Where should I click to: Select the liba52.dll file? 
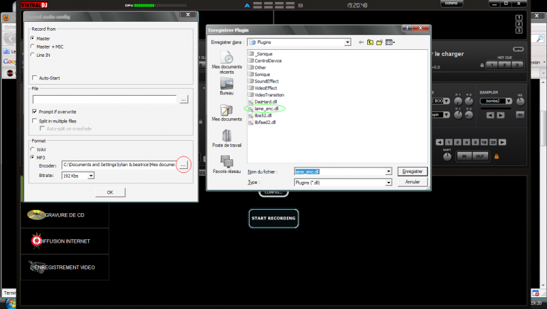pos(260,116)
